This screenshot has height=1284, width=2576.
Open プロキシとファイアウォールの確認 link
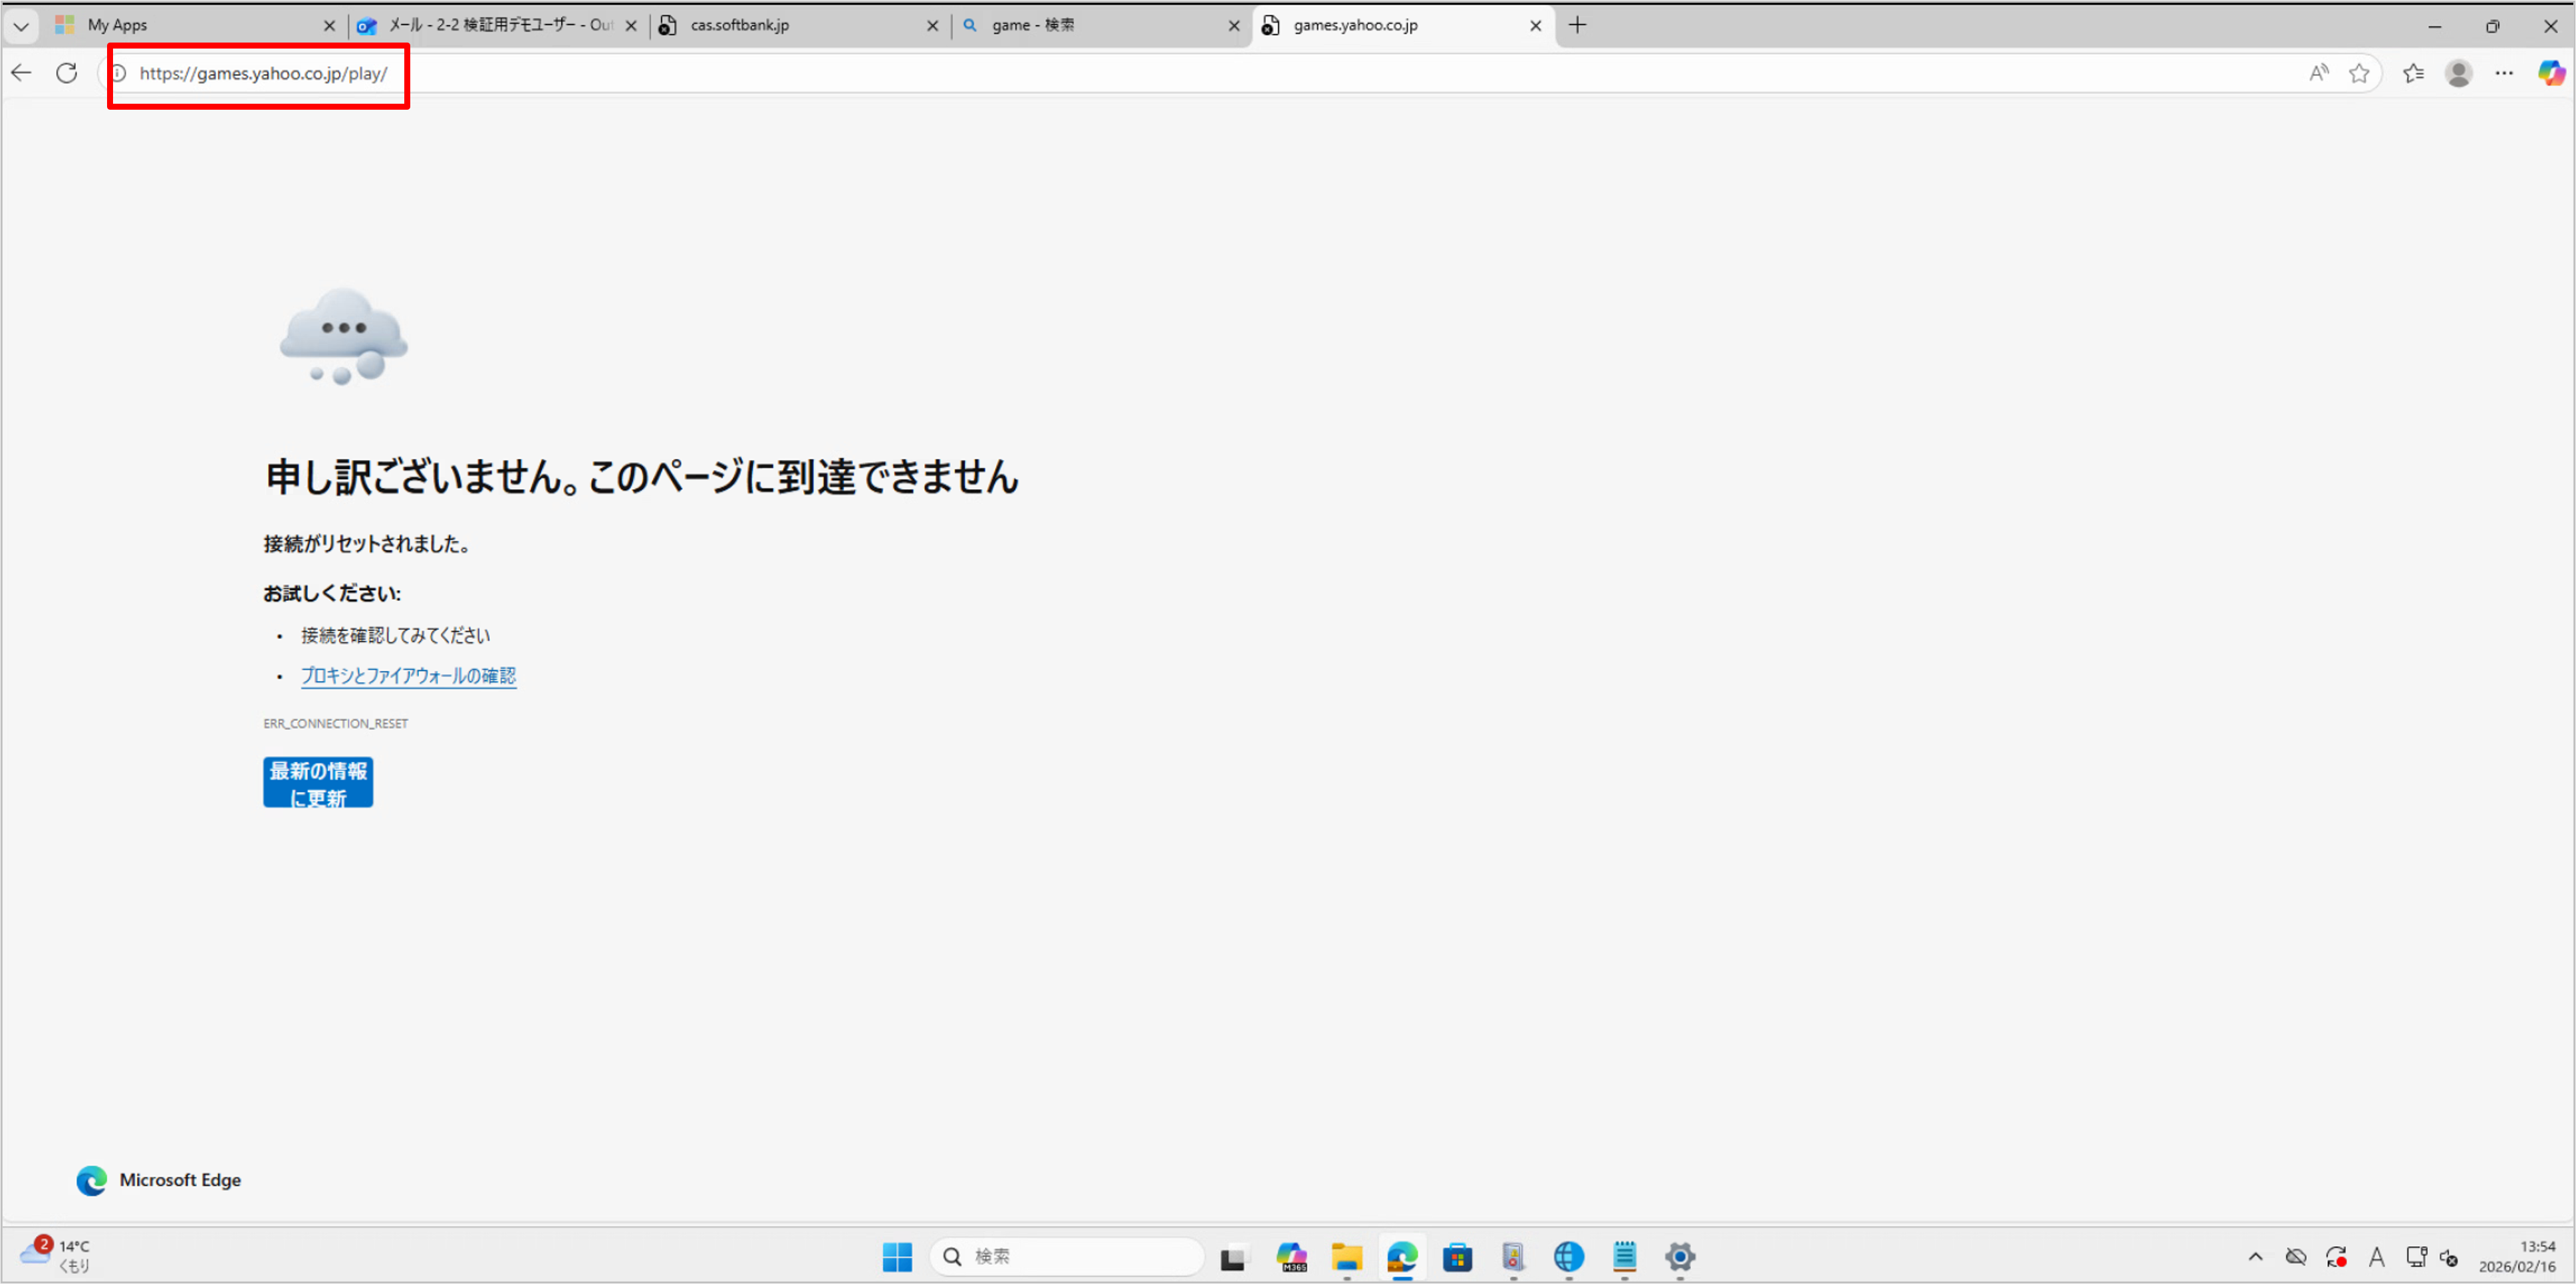click(408, 676)
